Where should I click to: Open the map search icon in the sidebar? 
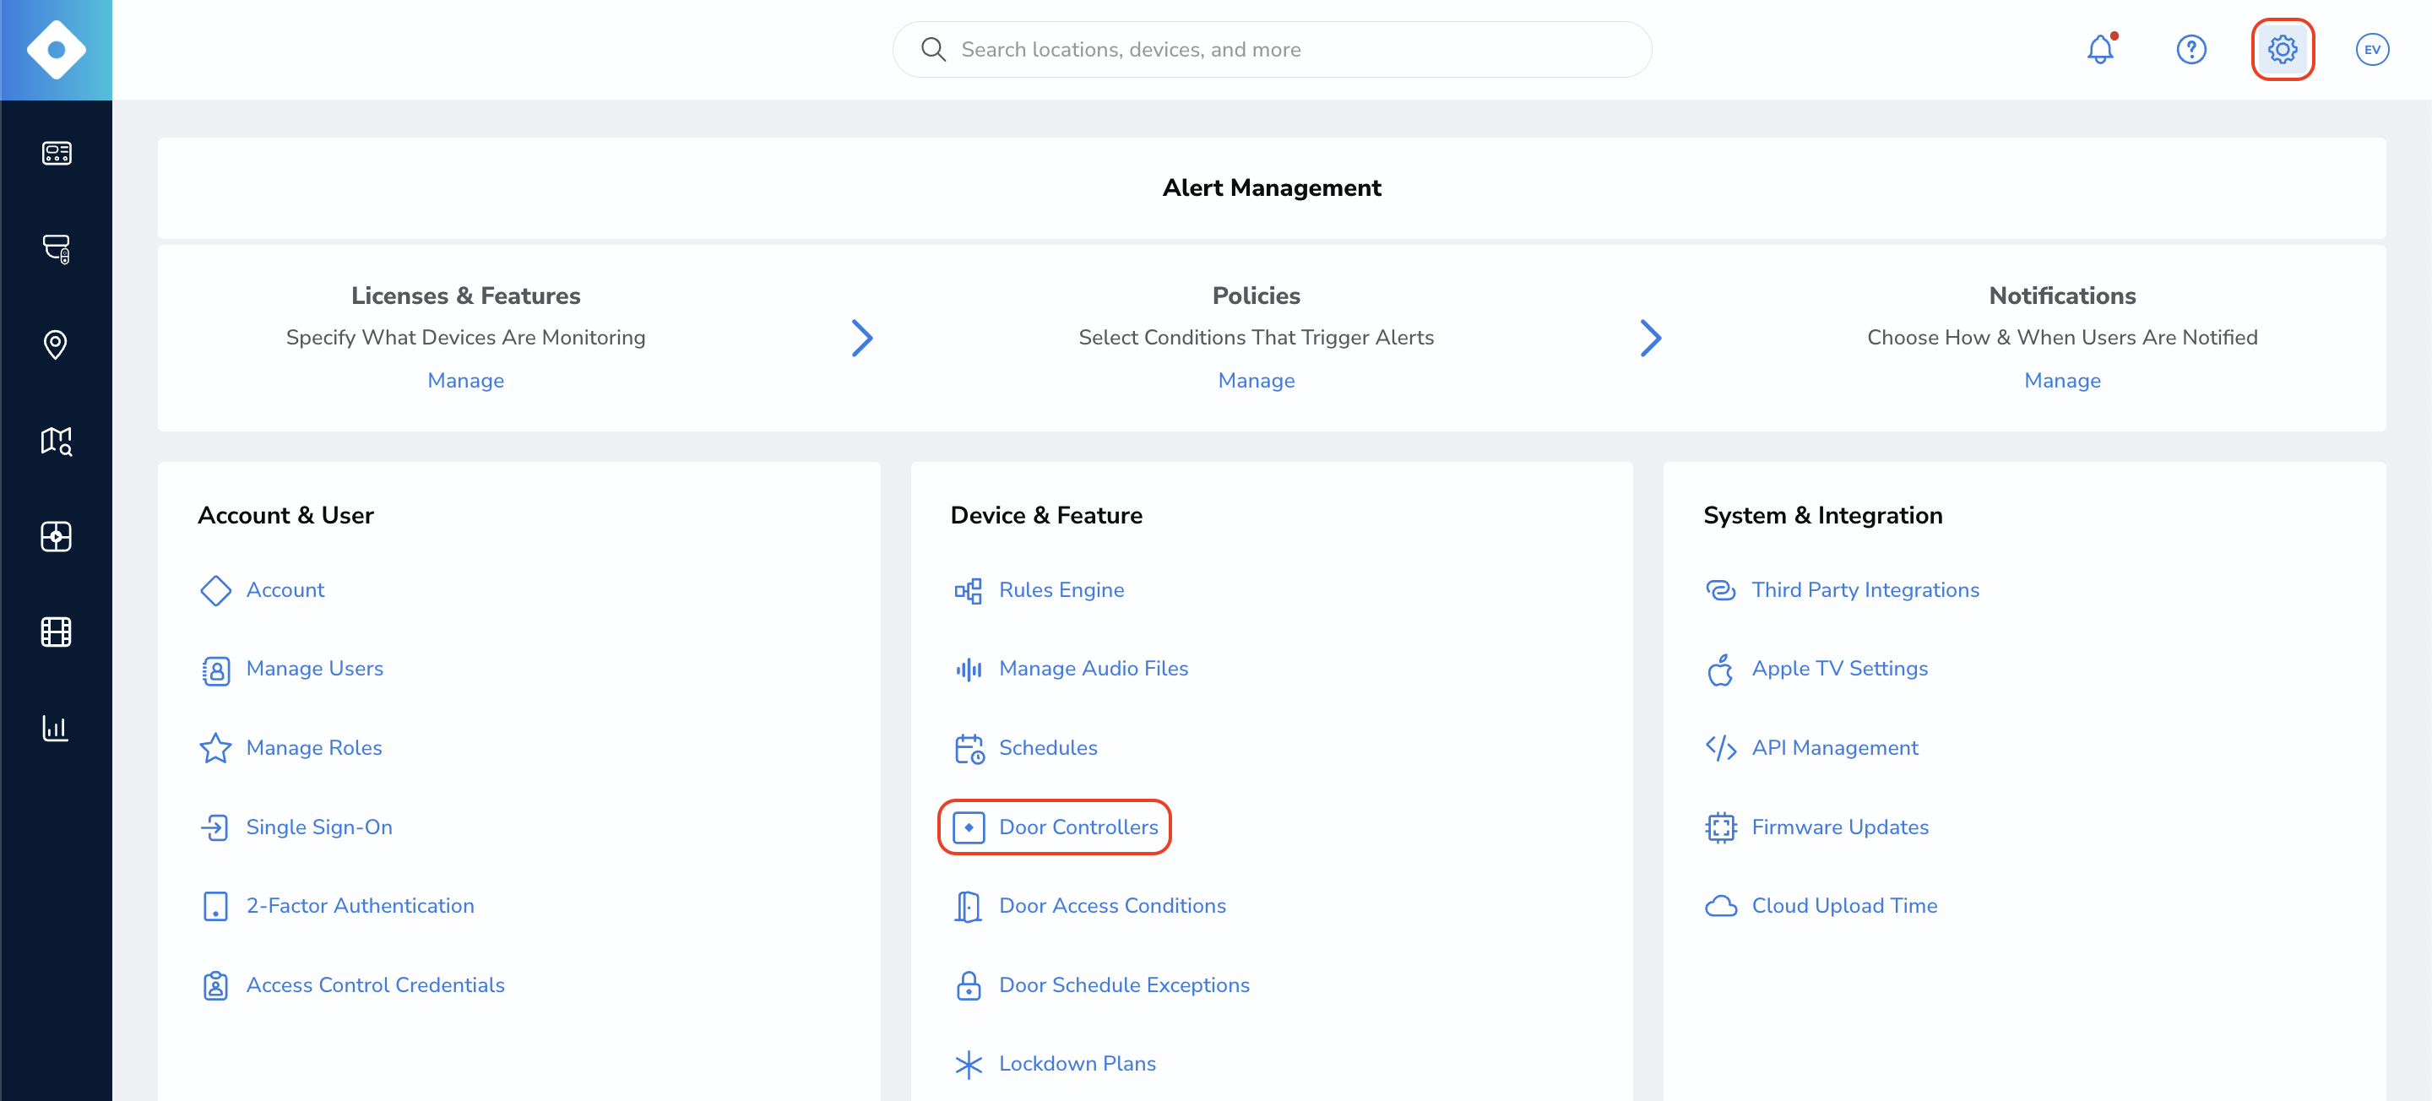[x=56, y=441]
